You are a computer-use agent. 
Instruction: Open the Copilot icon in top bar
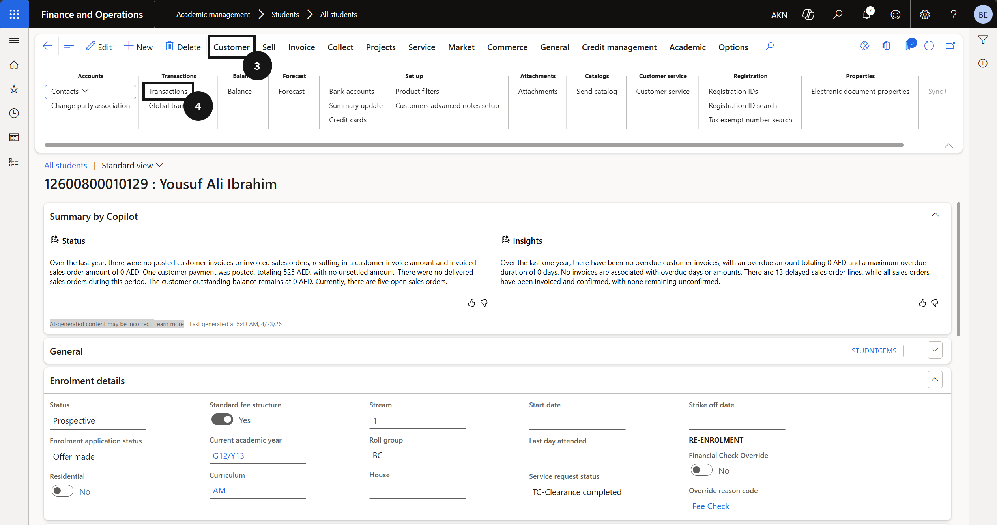point(808,15)
